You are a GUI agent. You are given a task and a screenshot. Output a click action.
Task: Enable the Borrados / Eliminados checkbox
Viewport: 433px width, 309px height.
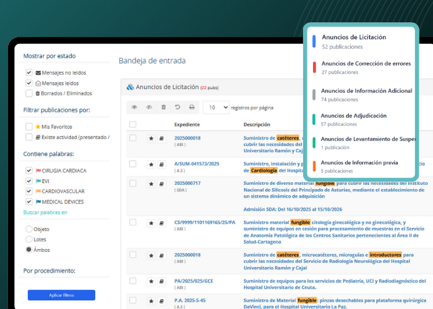(29, 93)
